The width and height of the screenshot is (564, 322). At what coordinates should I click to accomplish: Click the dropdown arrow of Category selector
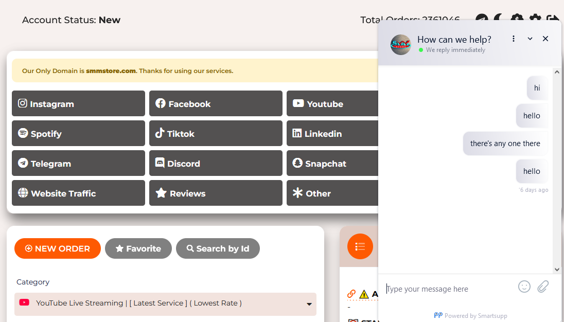[x=309, y=304]
